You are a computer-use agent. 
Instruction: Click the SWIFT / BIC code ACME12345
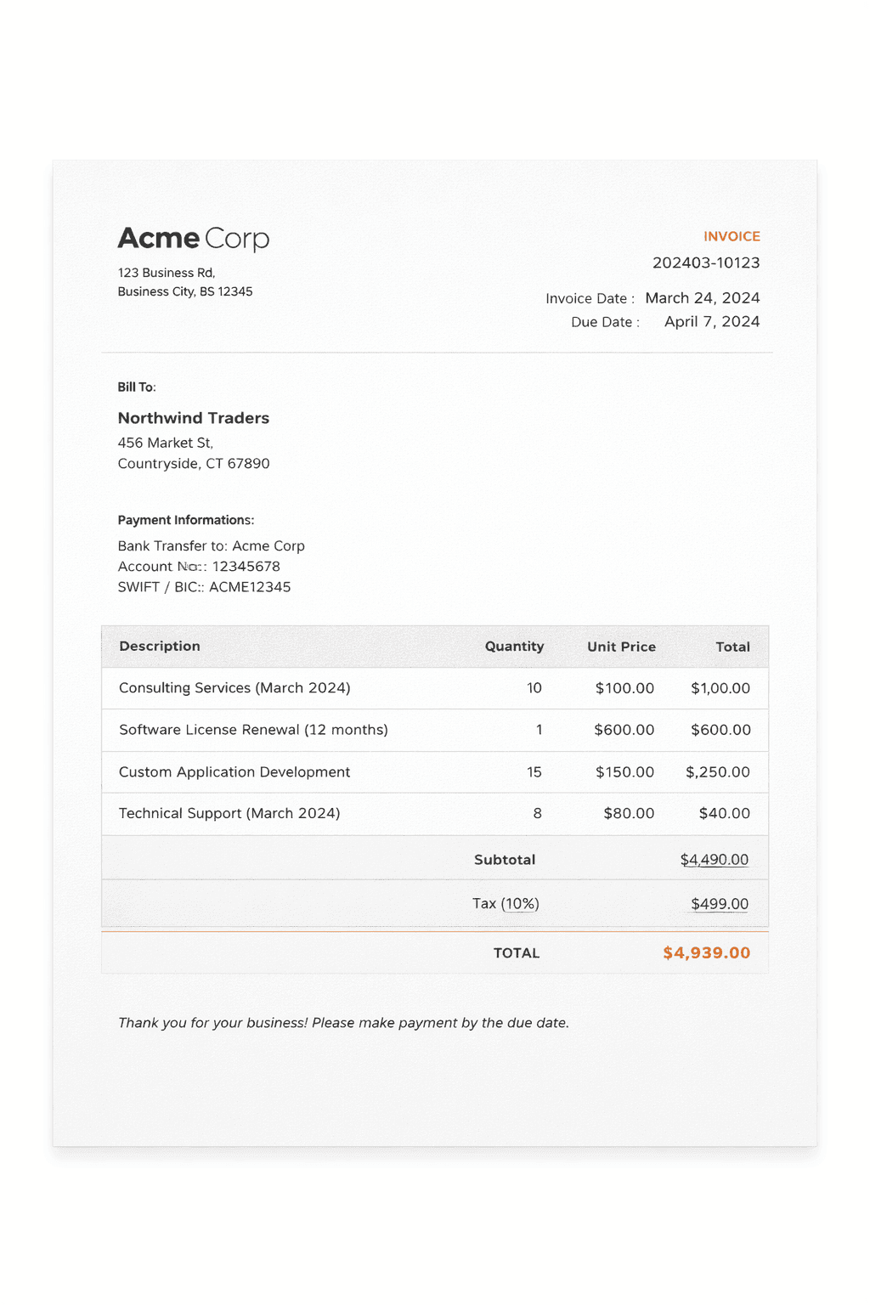[x=204, y=586]
